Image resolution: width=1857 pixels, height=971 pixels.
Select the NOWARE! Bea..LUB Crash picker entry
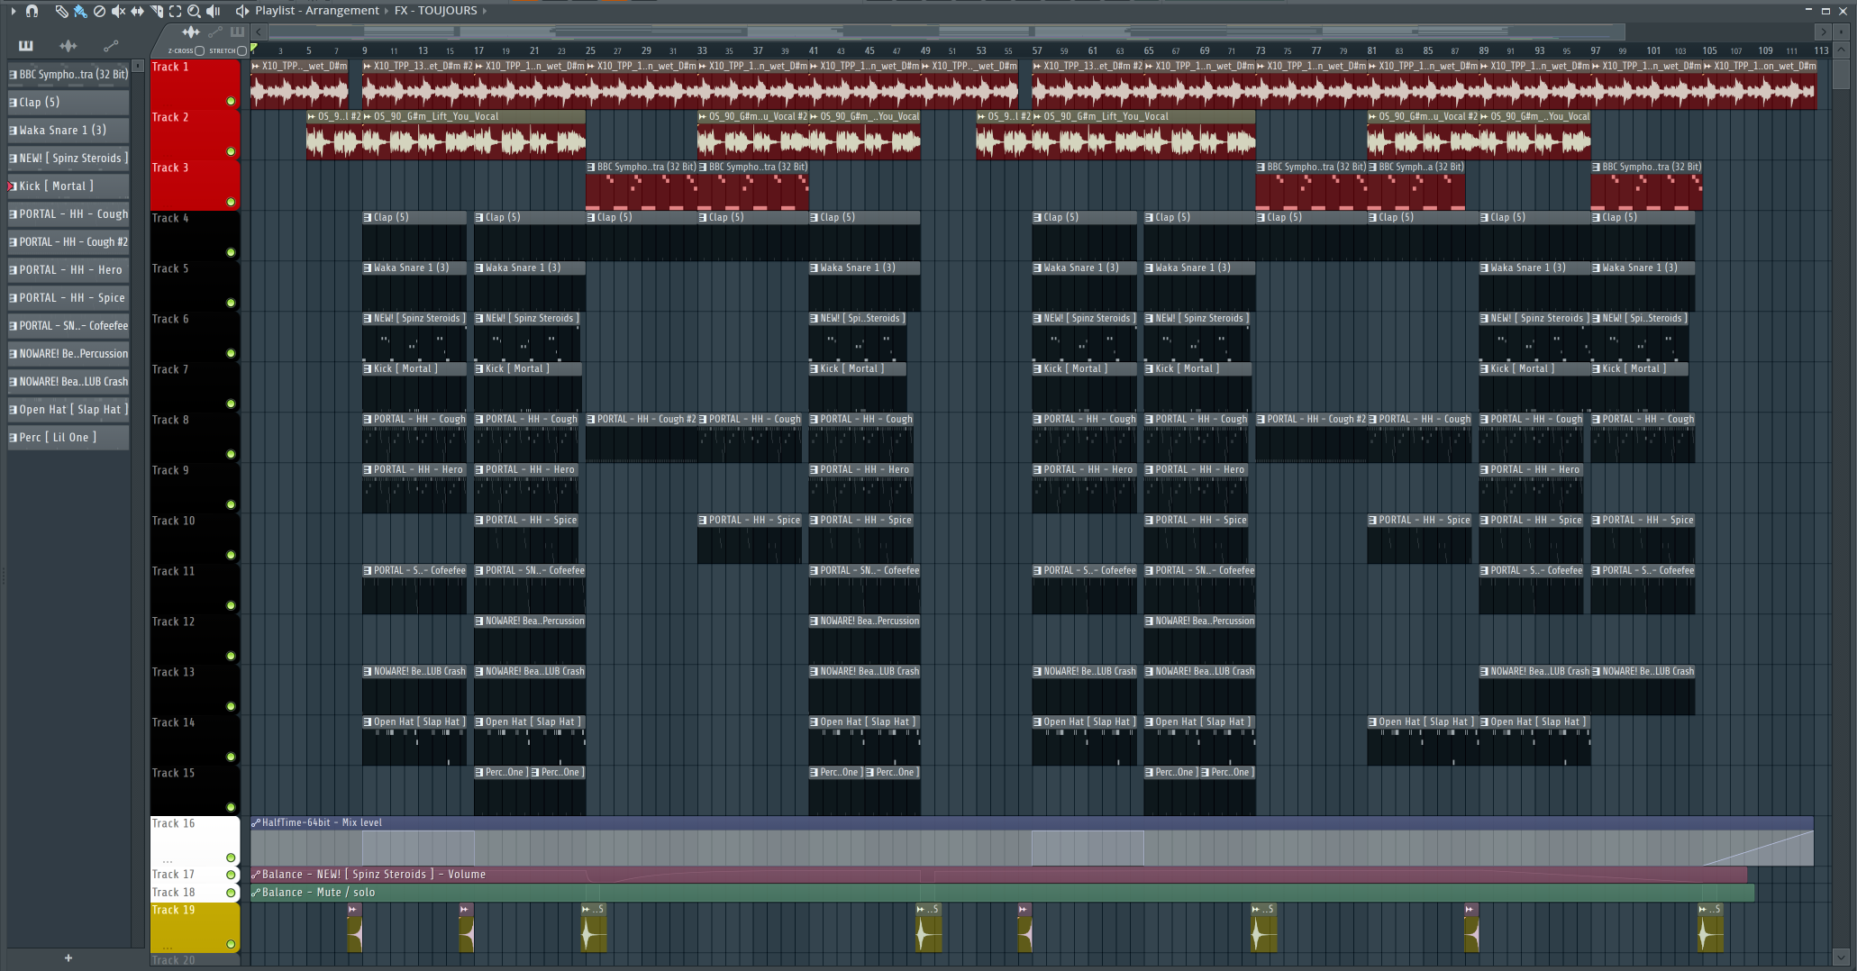pyautogui.click(x=68, y=382)
